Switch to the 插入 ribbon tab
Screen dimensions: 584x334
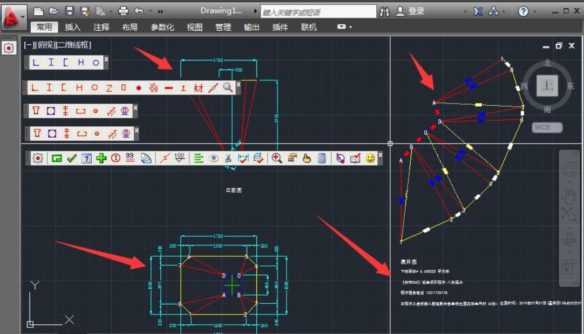pos(72,27)
